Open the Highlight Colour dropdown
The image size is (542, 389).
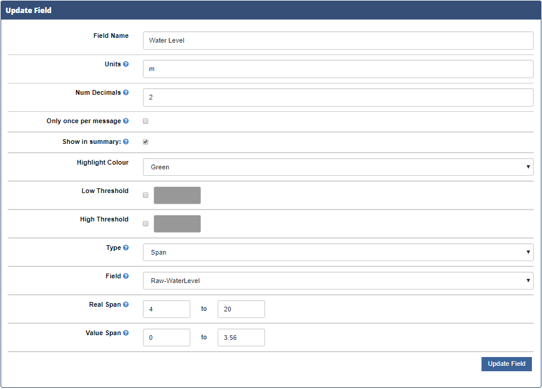(338, 167)
